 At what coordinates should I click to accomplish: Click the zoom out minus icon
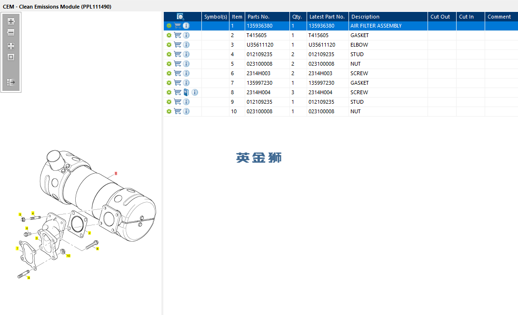pos(11,32)
